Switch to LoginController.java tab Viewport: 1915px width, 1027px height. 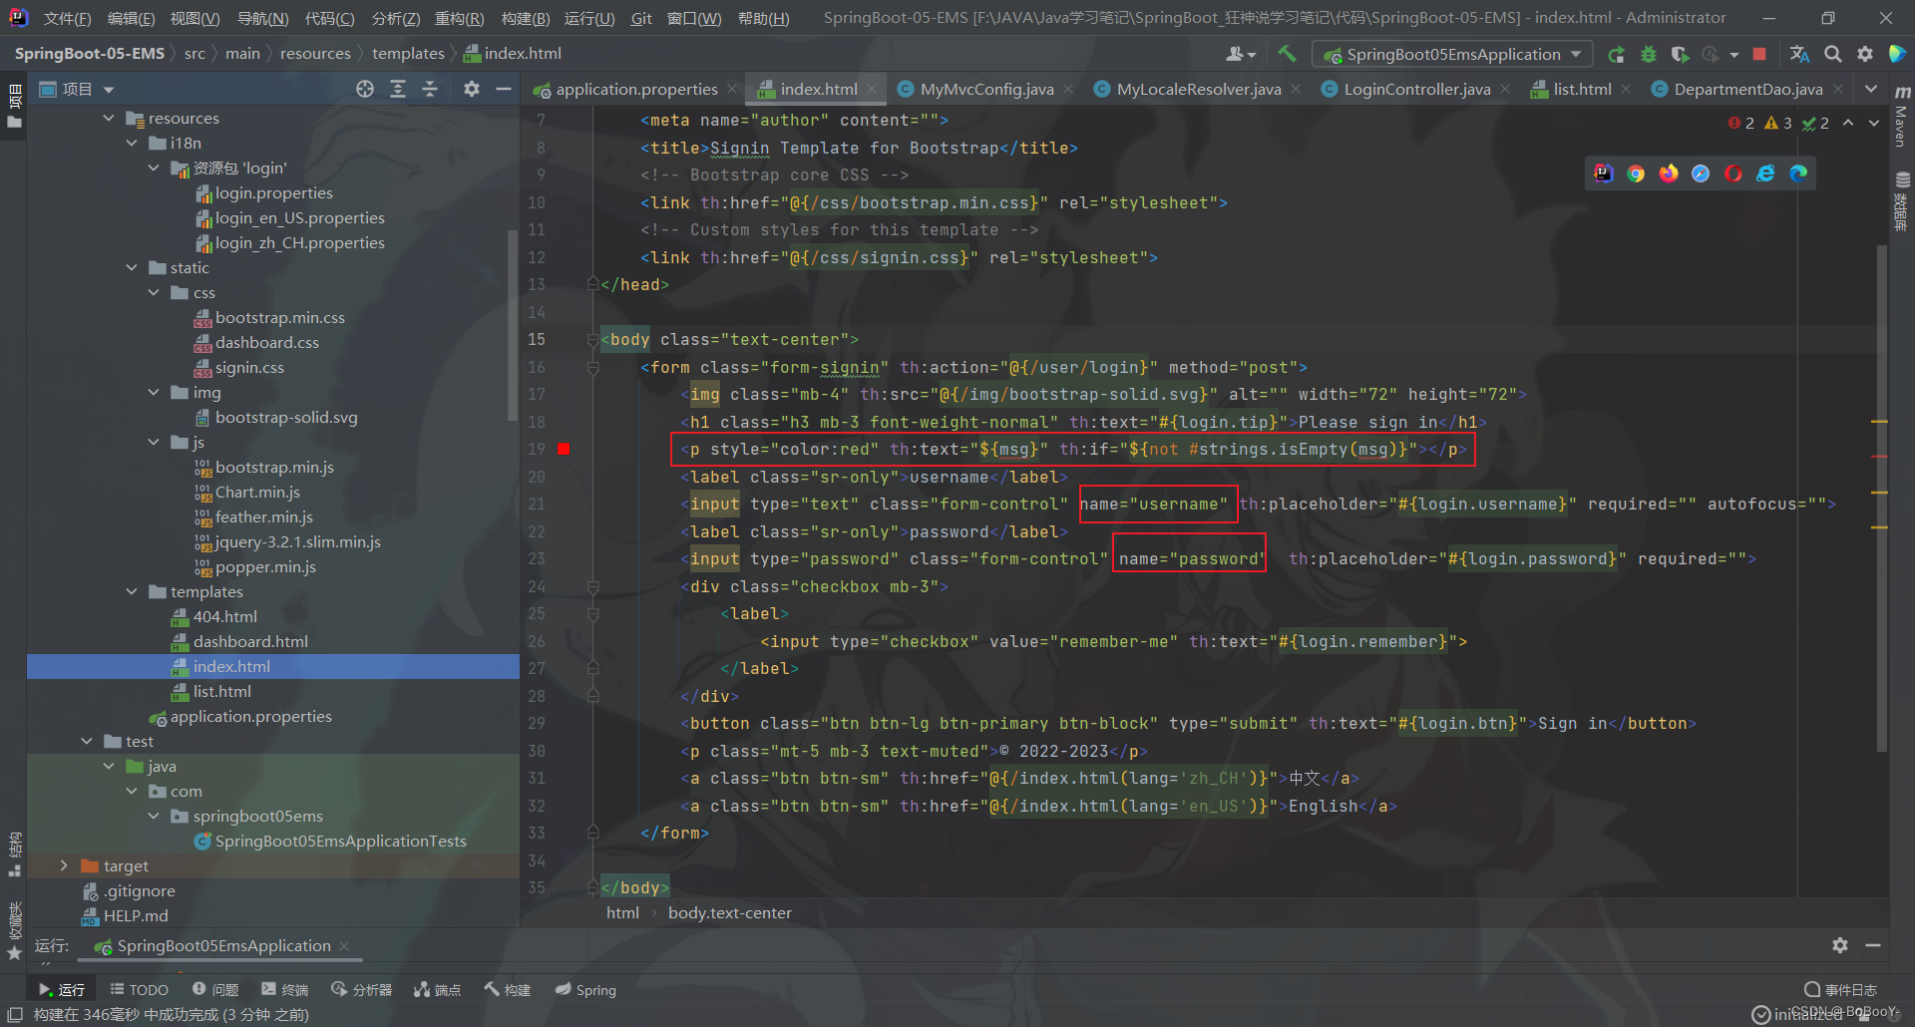point(1416,89)
